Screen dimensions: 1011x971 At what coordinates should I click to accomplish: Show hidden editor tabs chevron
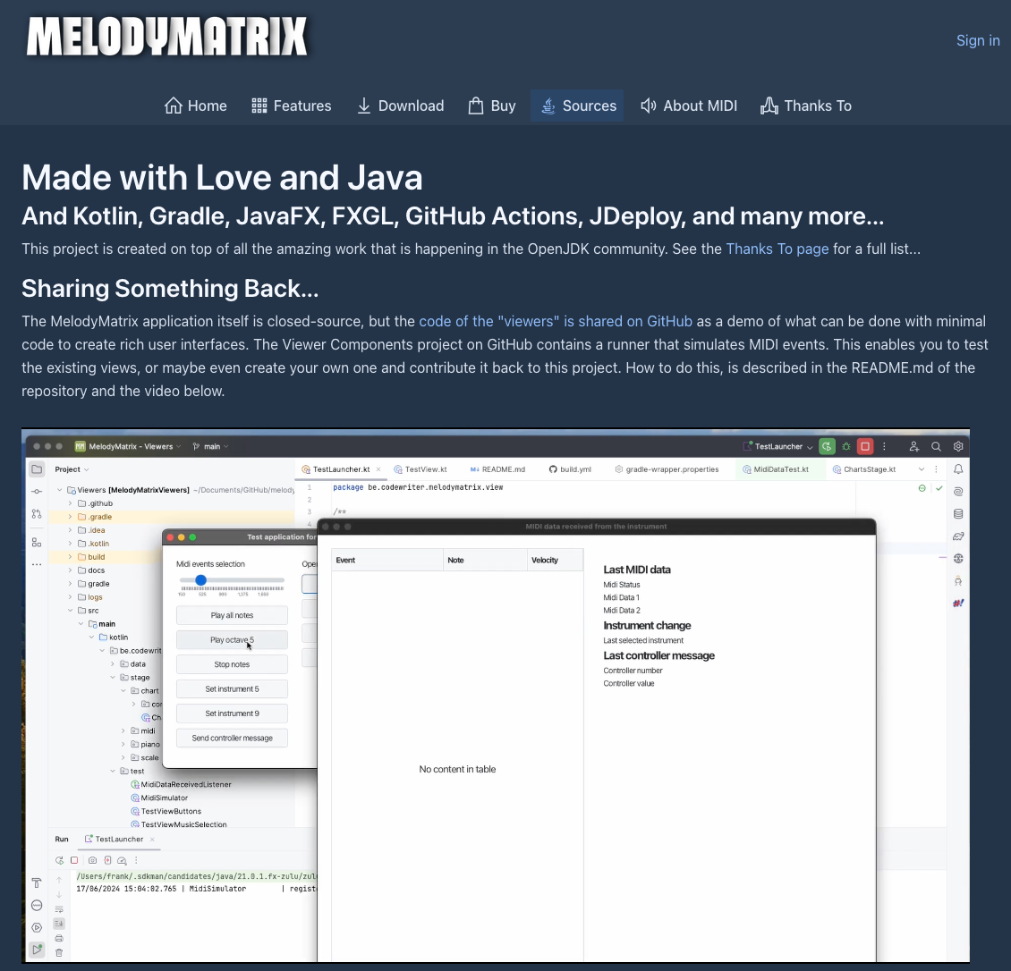click(x=922, y=469)
